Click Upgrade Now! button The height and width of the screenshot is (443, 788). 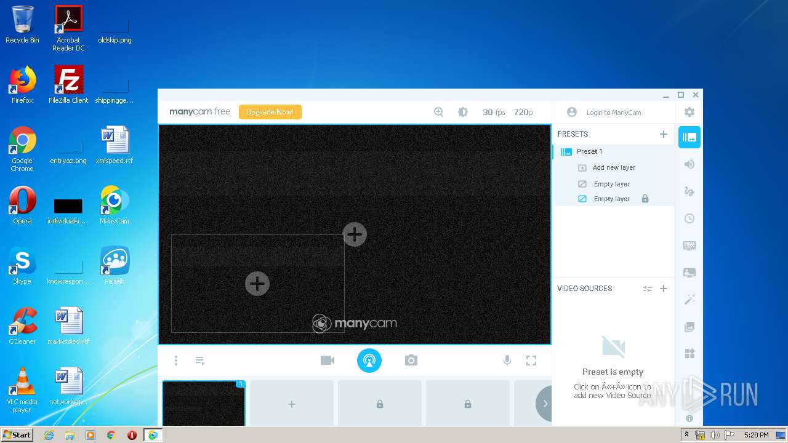(270, 112)
